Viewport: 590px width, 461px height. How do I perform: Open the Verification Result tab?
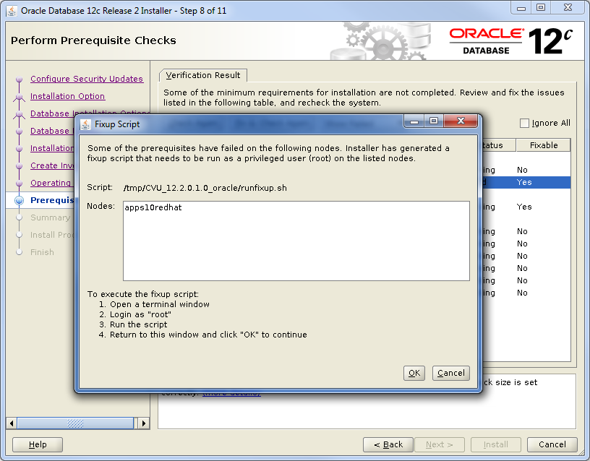click(x=202, y=75)
